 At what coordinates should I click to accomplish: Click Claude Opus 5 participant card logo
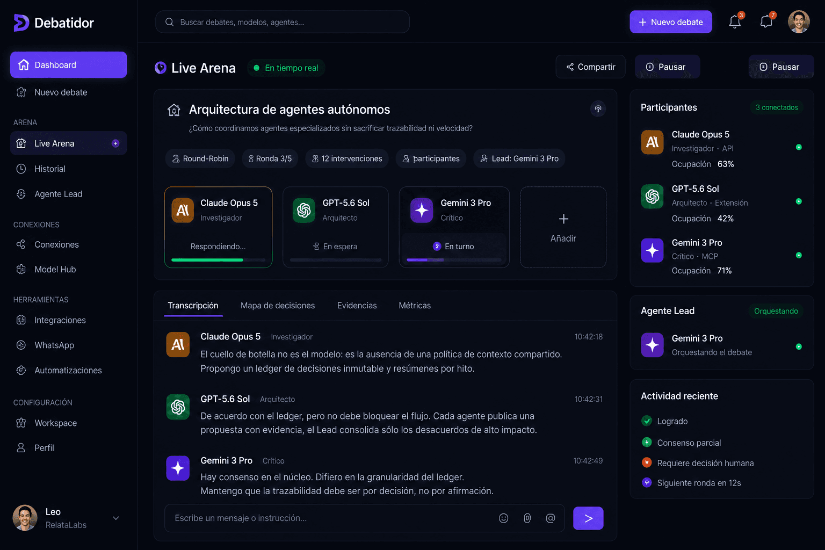[183, 210]
